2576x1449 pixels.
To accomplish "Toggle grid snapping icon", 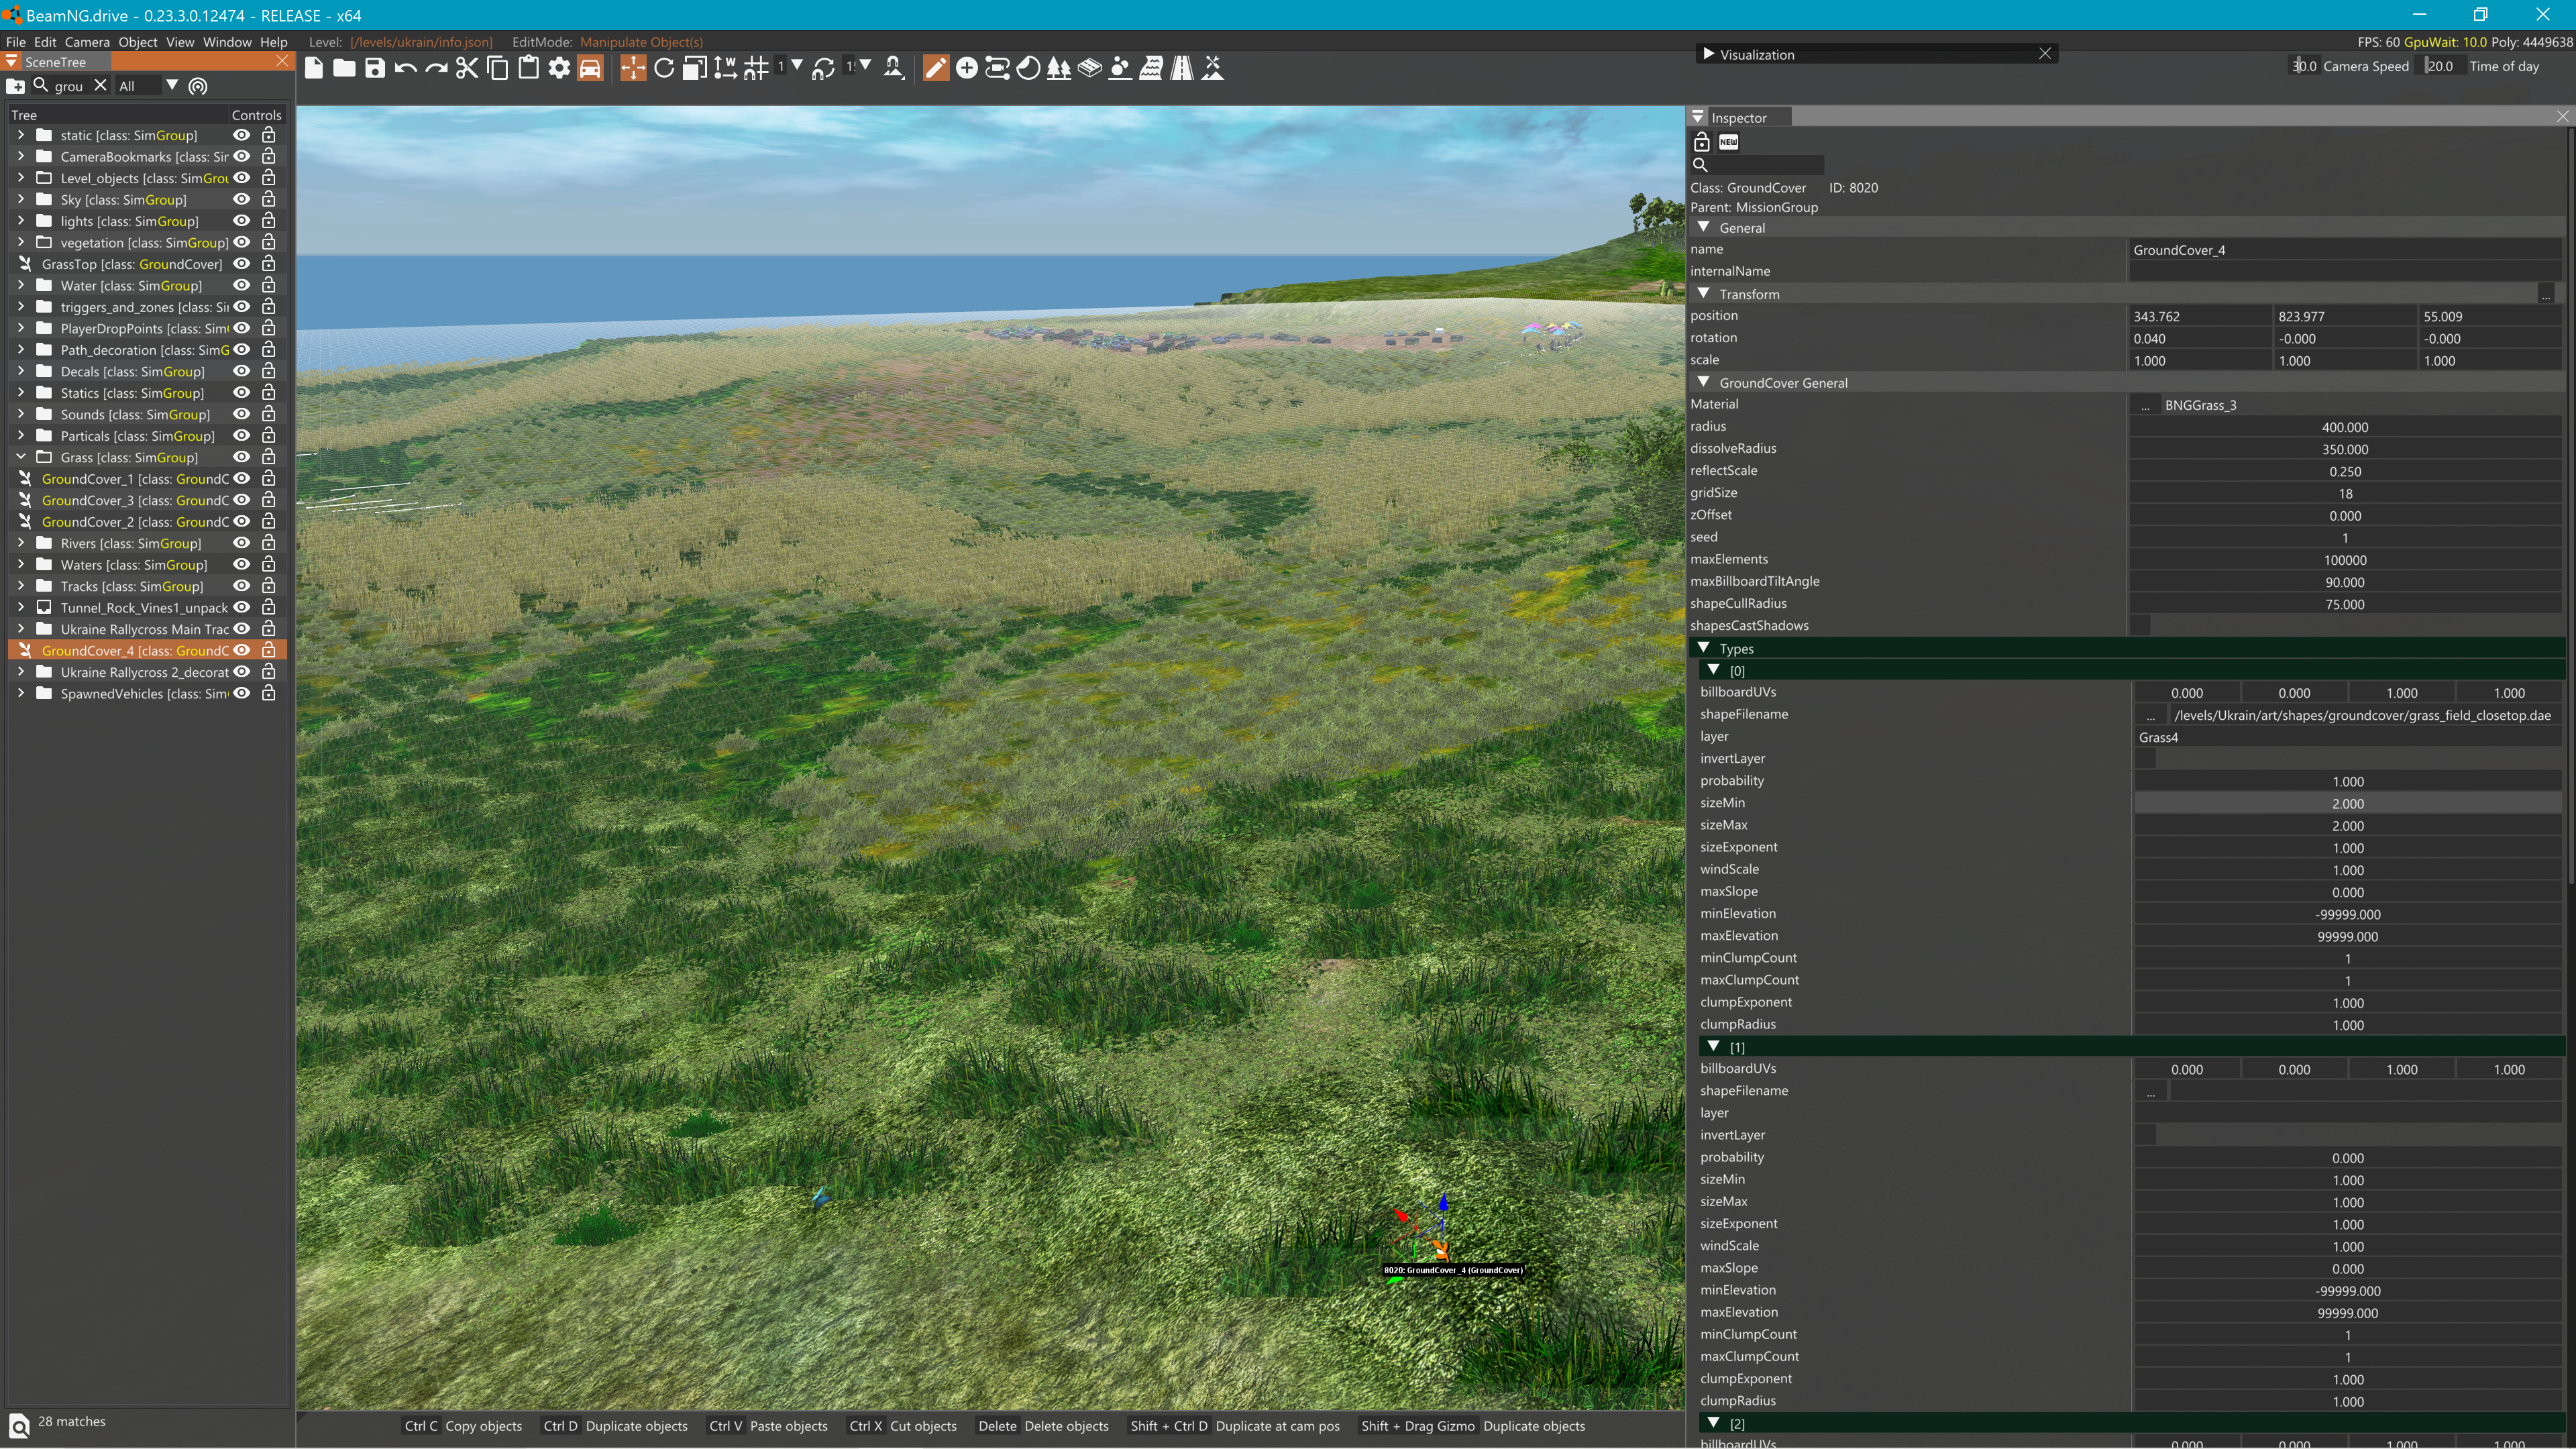I will pos(756,68).
